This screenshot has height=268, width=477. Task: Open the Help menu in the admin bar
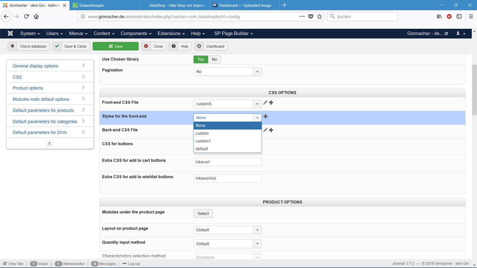198,33
